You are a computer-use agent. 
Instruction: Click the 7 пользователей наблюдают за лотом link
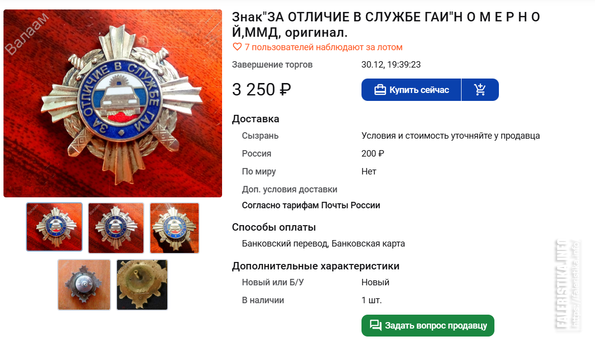(x=323, y=47)
